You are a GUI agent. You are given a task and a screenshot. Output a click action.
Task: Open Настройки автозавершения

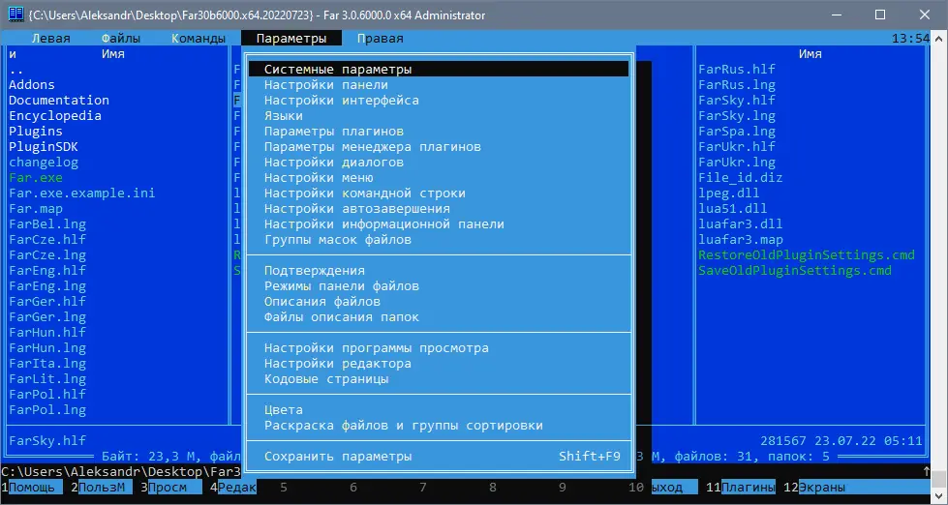coord(439,209)
